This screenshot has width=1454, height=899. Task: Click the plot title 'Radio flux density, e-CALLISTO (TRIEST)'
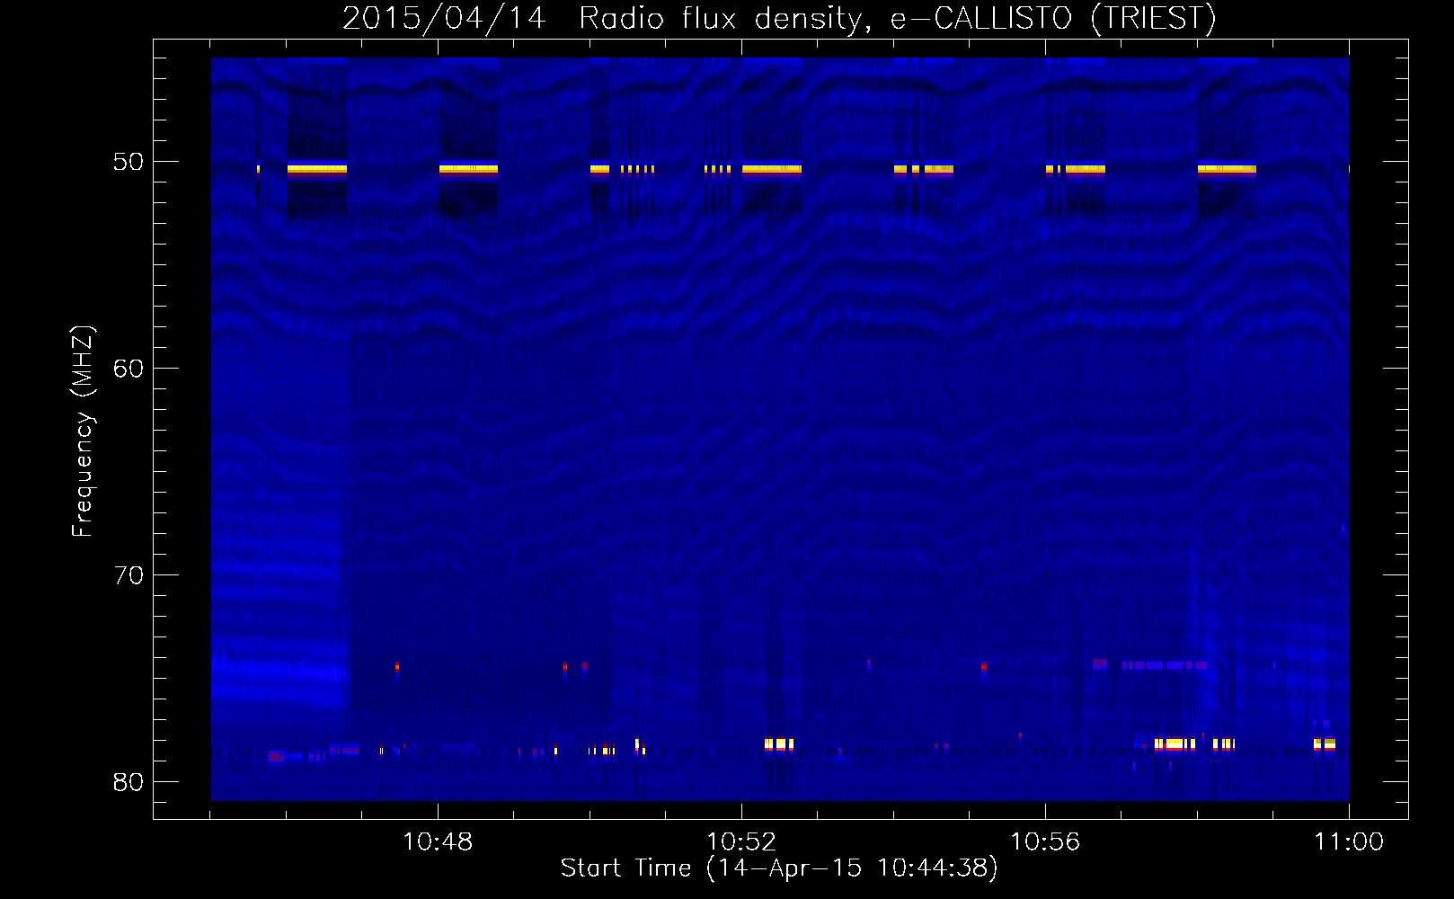tap(897, 18)
